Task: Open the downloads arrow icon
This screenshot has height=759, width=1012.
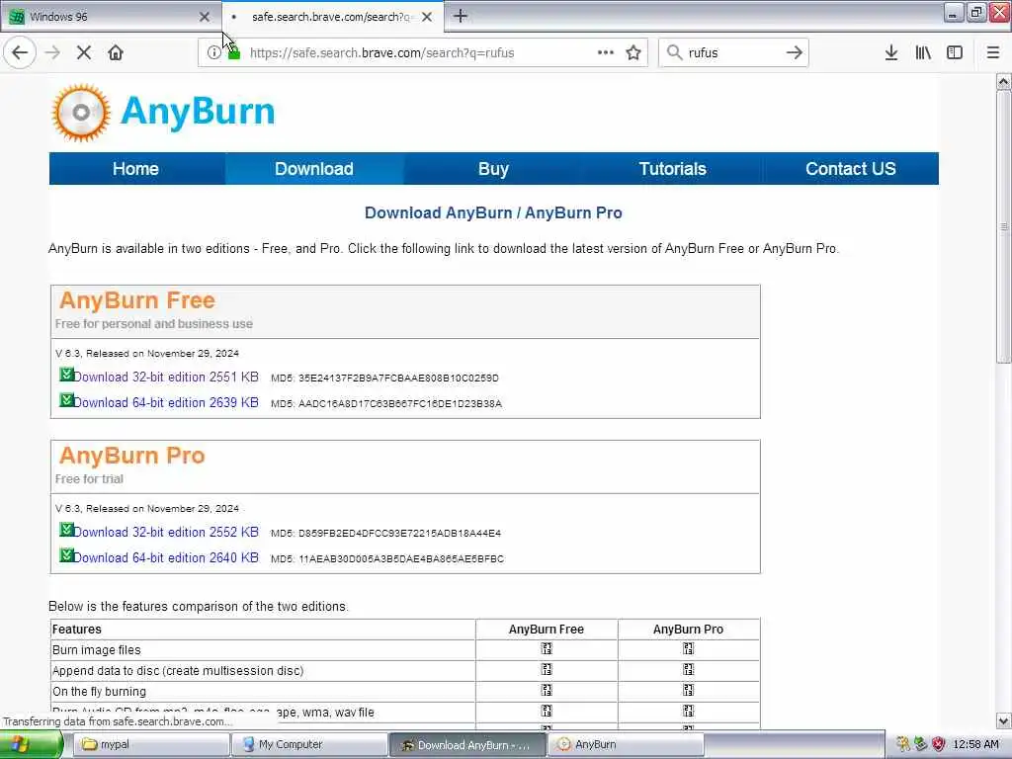Action: 891,52
